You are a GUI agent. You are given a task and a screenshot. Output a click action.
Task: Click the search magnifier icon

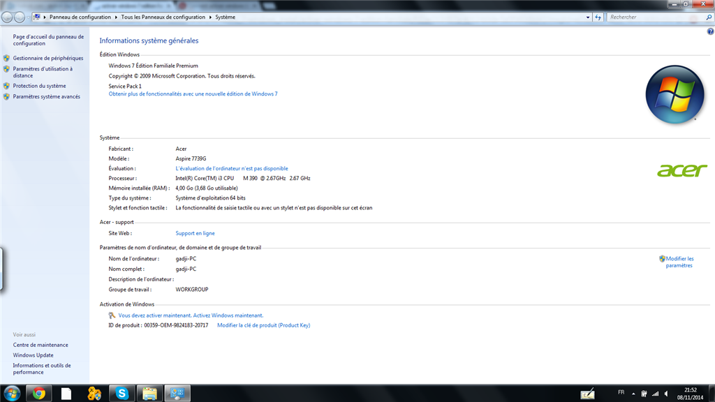tap(709, 17)
